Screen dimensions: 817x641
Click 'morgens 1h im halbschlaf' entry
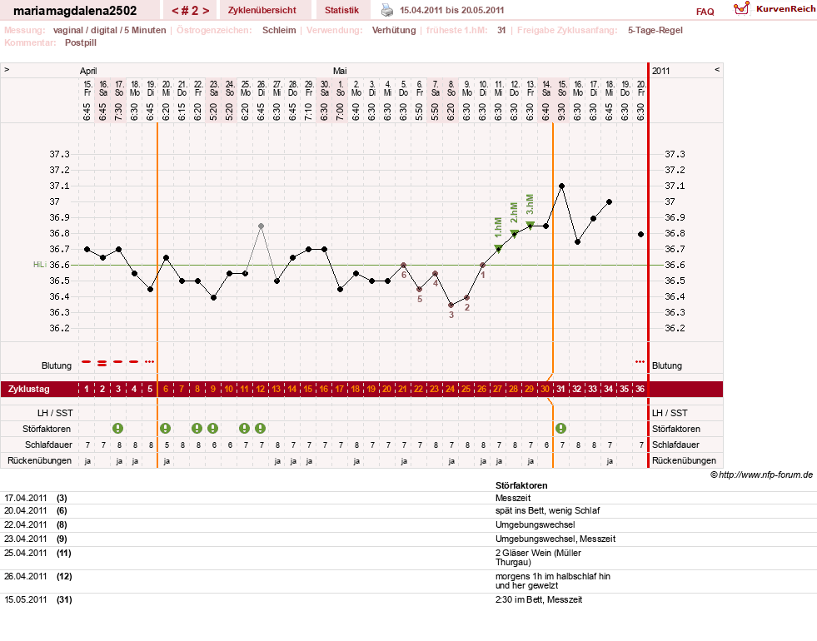pos(552,580)
